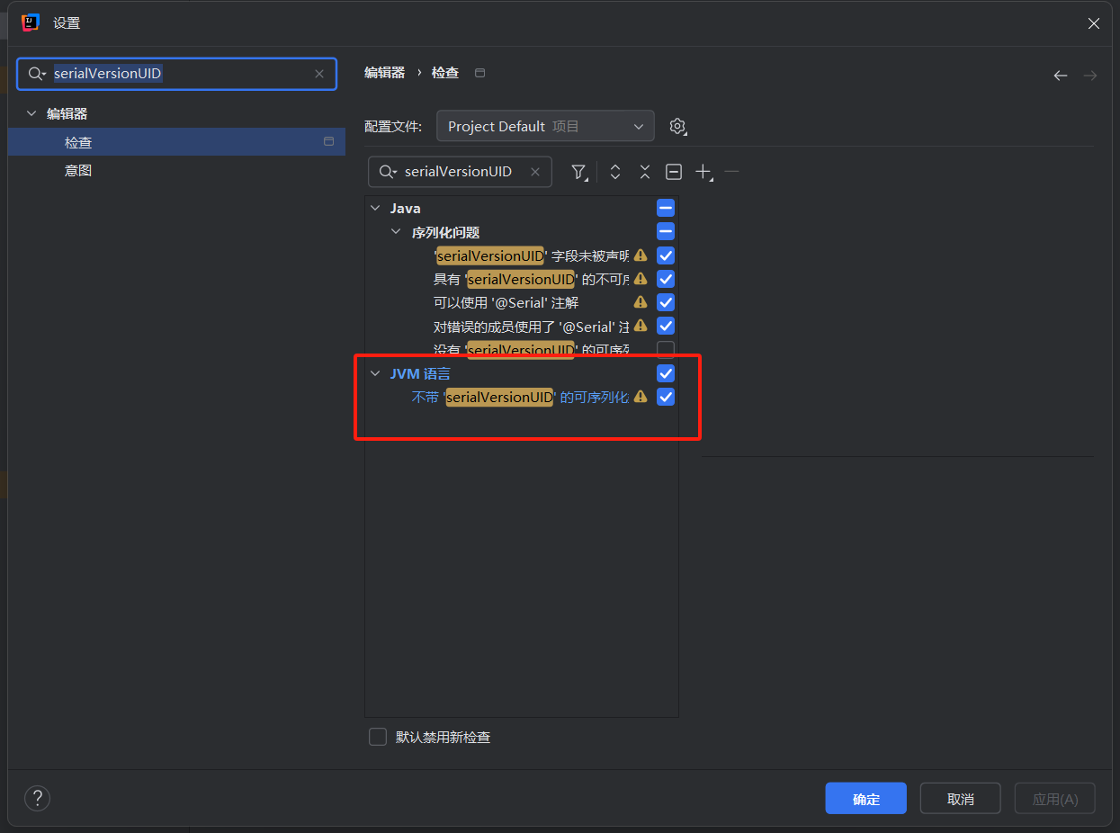1120x833 pixels.
Task: Select 具有 'serialVersionUID' 的不可序列化 row
Action: [x=531, y=279]
